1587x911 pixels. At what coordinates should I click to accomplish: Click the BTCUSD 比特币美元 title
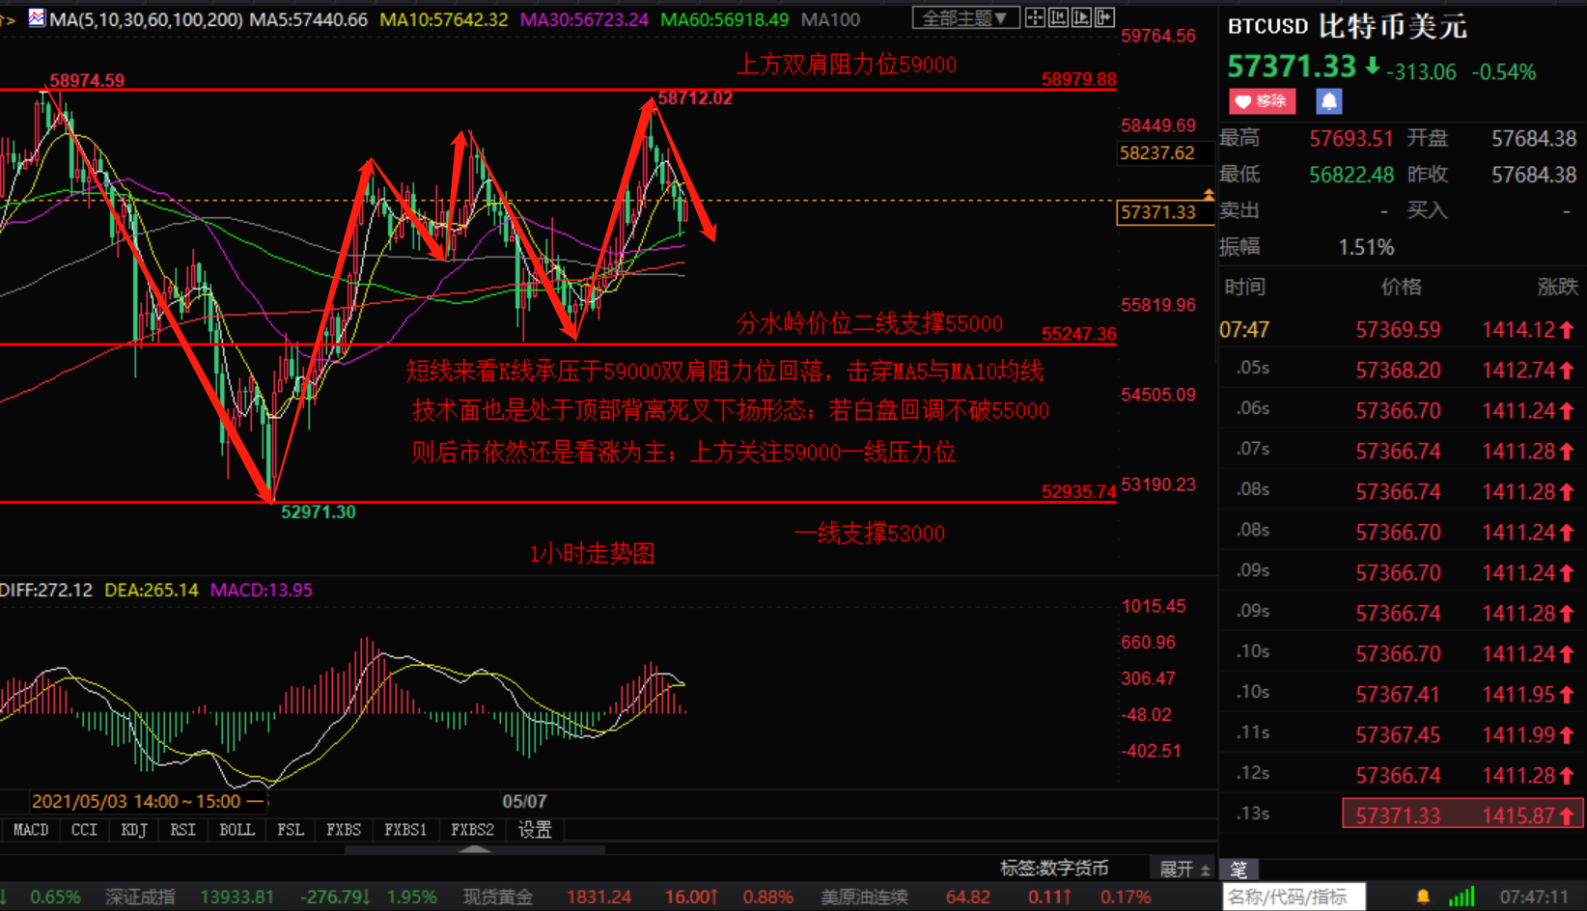tap(1348, 26)
